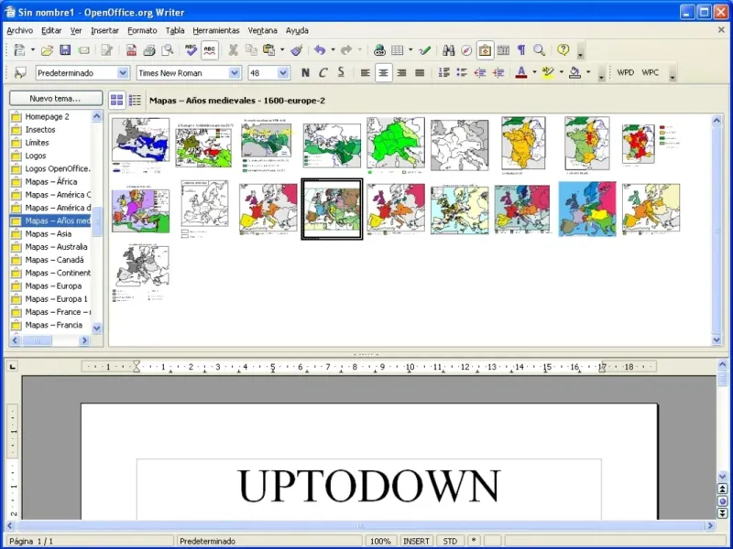Open the Archivo menu
Screen dimensions: 733x549
(19, 30)
